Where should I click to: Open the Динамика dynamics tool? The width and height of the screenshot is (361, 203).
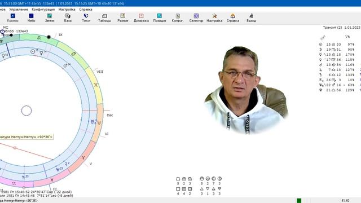(x=141, y=18)
